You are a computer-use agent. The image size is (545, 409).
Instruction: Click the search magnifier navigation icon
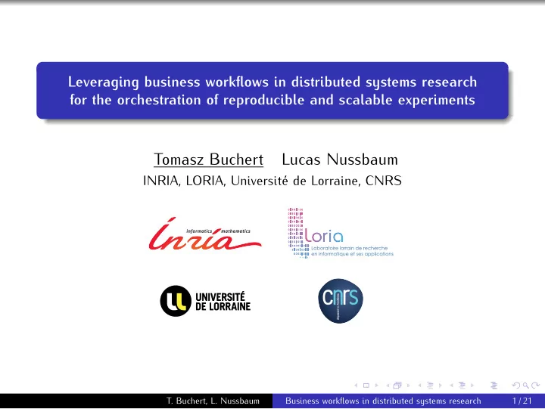526,386
